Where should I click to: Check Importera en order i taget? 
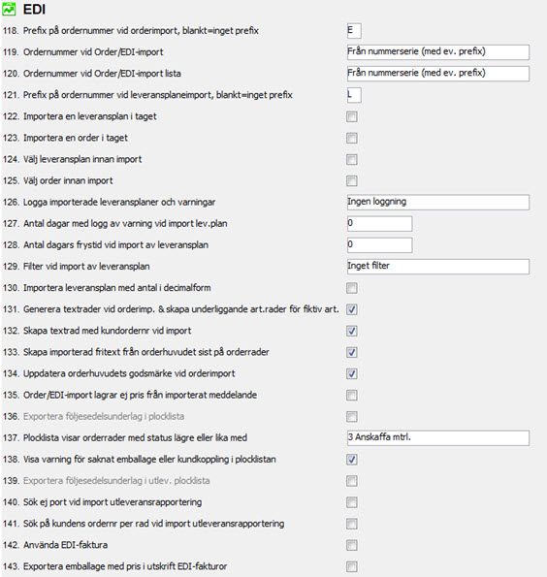point(351,138)
